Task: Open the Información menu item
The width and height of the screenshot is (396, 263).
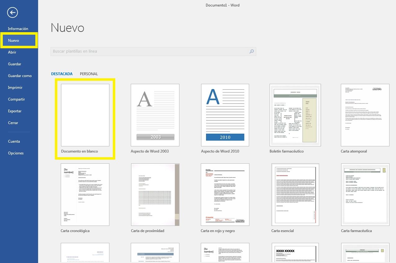Action: [18, 29]
